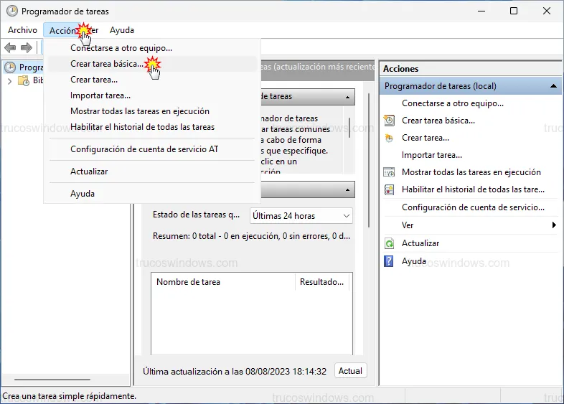The width and height of the screenshot is (564, 404).
Task: Open the Archivo menu
Action: (x=22, y=30)
